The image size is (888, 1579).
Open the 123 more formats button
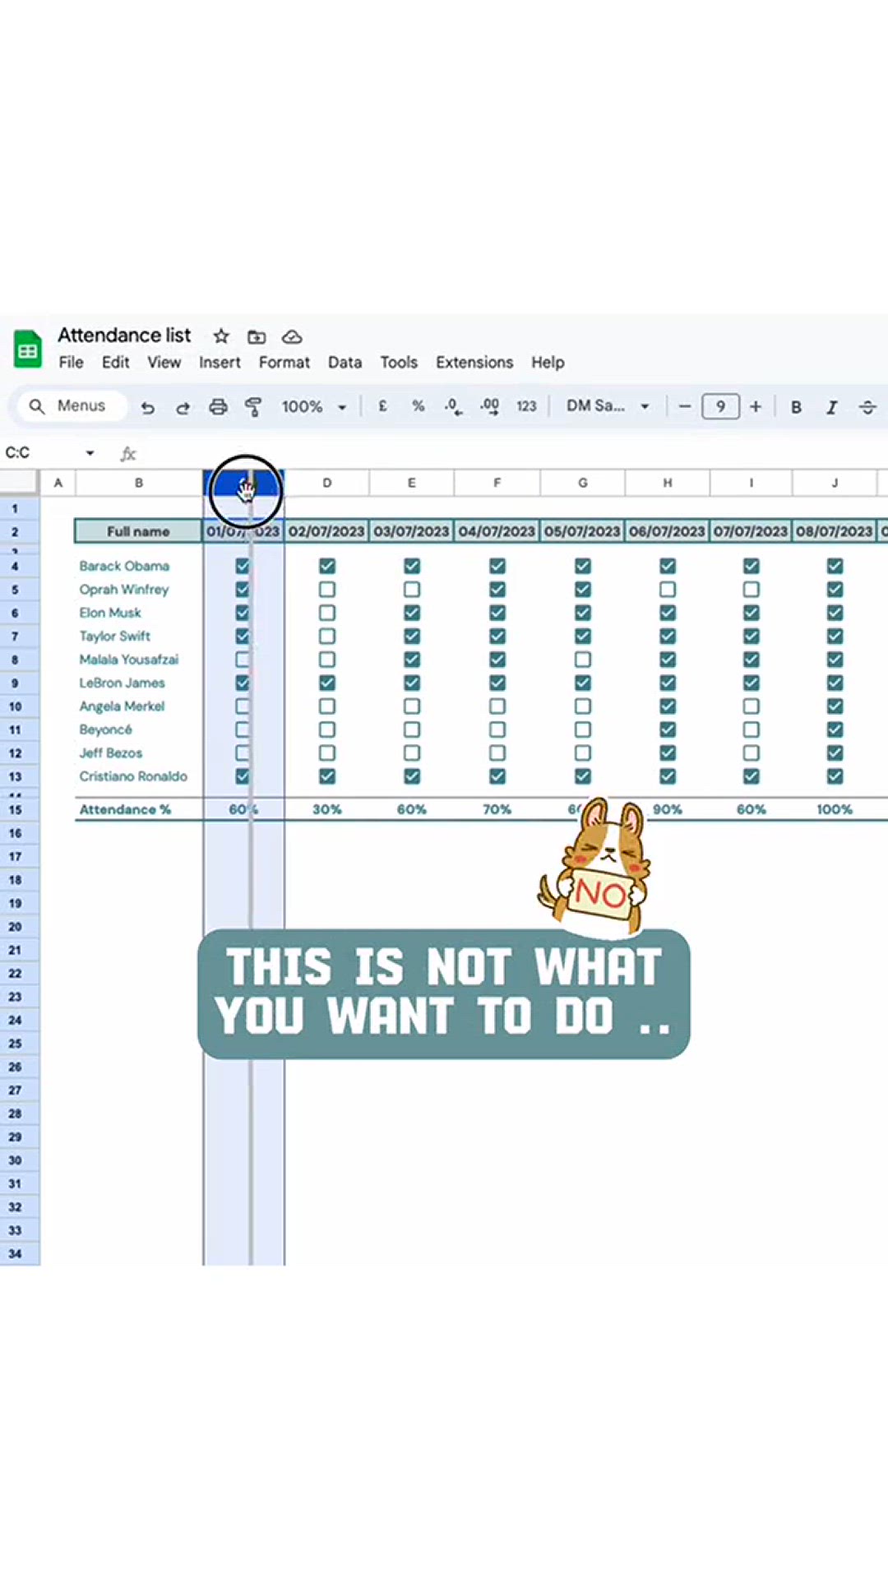[526, 406]
